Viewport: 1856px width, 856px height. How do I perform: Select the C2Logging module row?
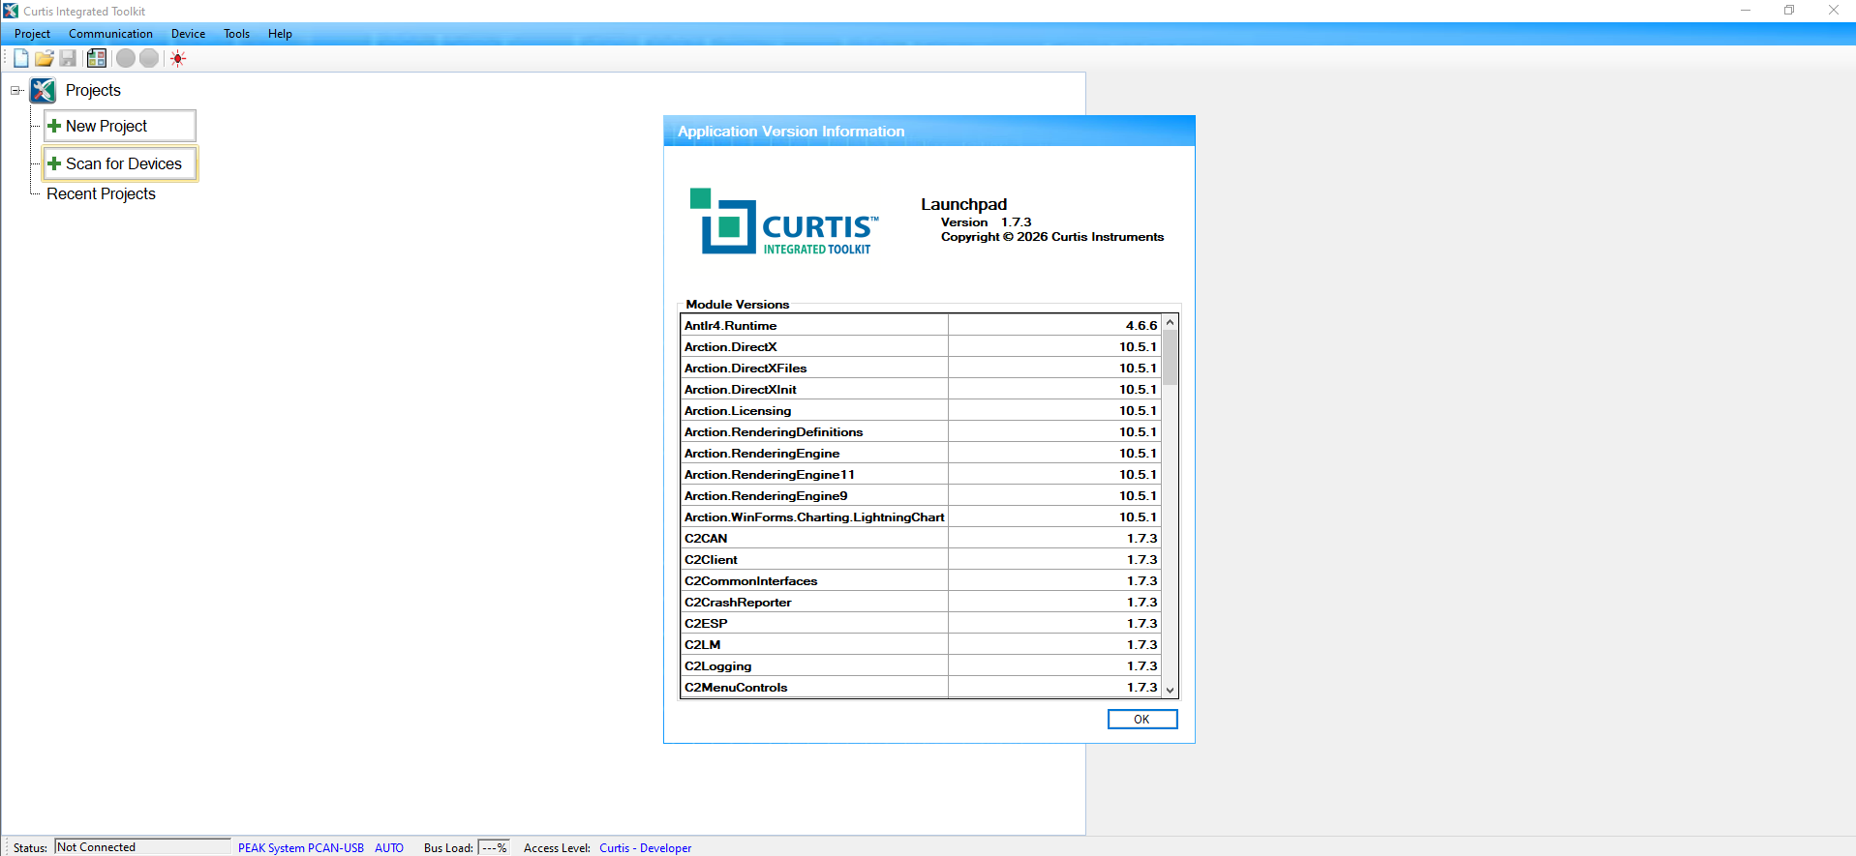[x=921, y=666]
